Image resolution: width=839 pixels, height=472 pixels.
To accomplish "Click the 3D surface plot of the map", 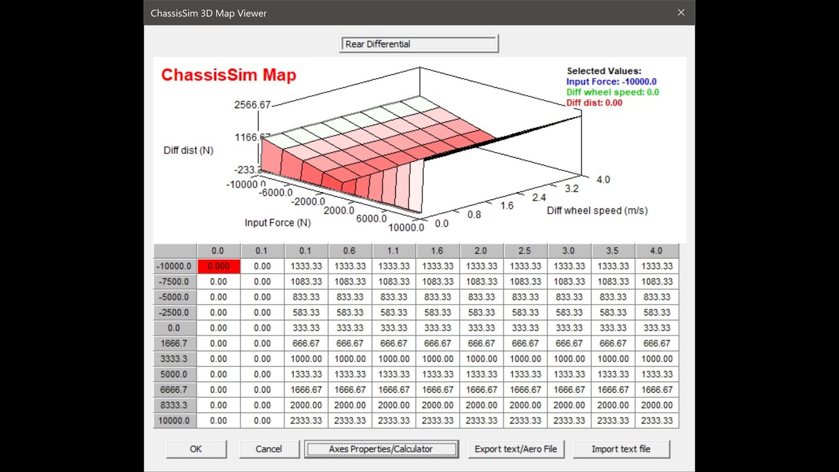I will [419, 155].
